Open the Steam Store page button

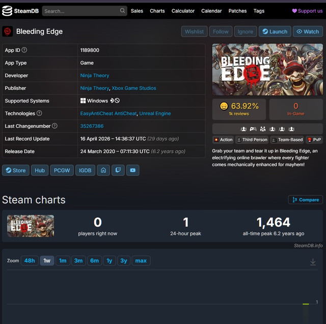pyautogui.click(x=16, y=170)
